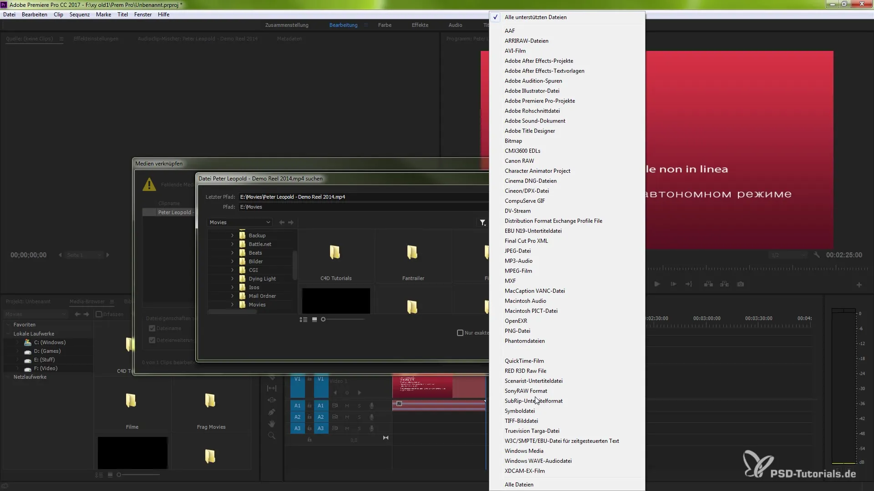Toggle the Dateiname property checkbox
The height and width of the screenshot is (491, 874).
(152, 329)
